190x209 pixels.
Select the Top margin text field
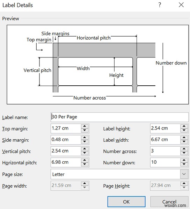pyautogui.click(x=66, y=128)
